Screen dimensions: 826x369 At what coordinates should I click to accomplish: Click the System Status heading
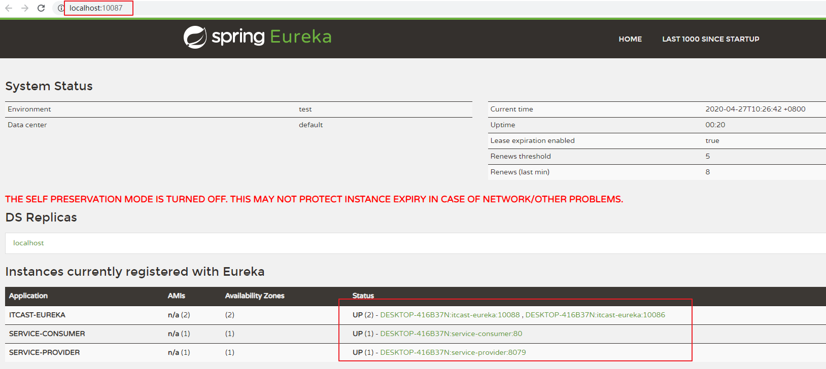coord(49,86)
